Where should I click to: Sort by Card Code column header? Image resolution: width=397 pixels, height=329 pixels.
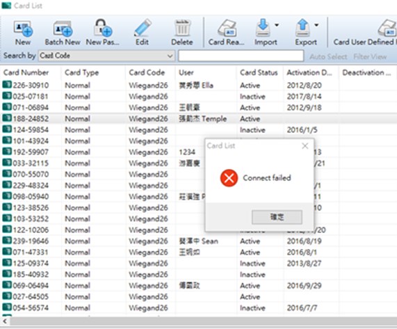click(x=147, y=73)
